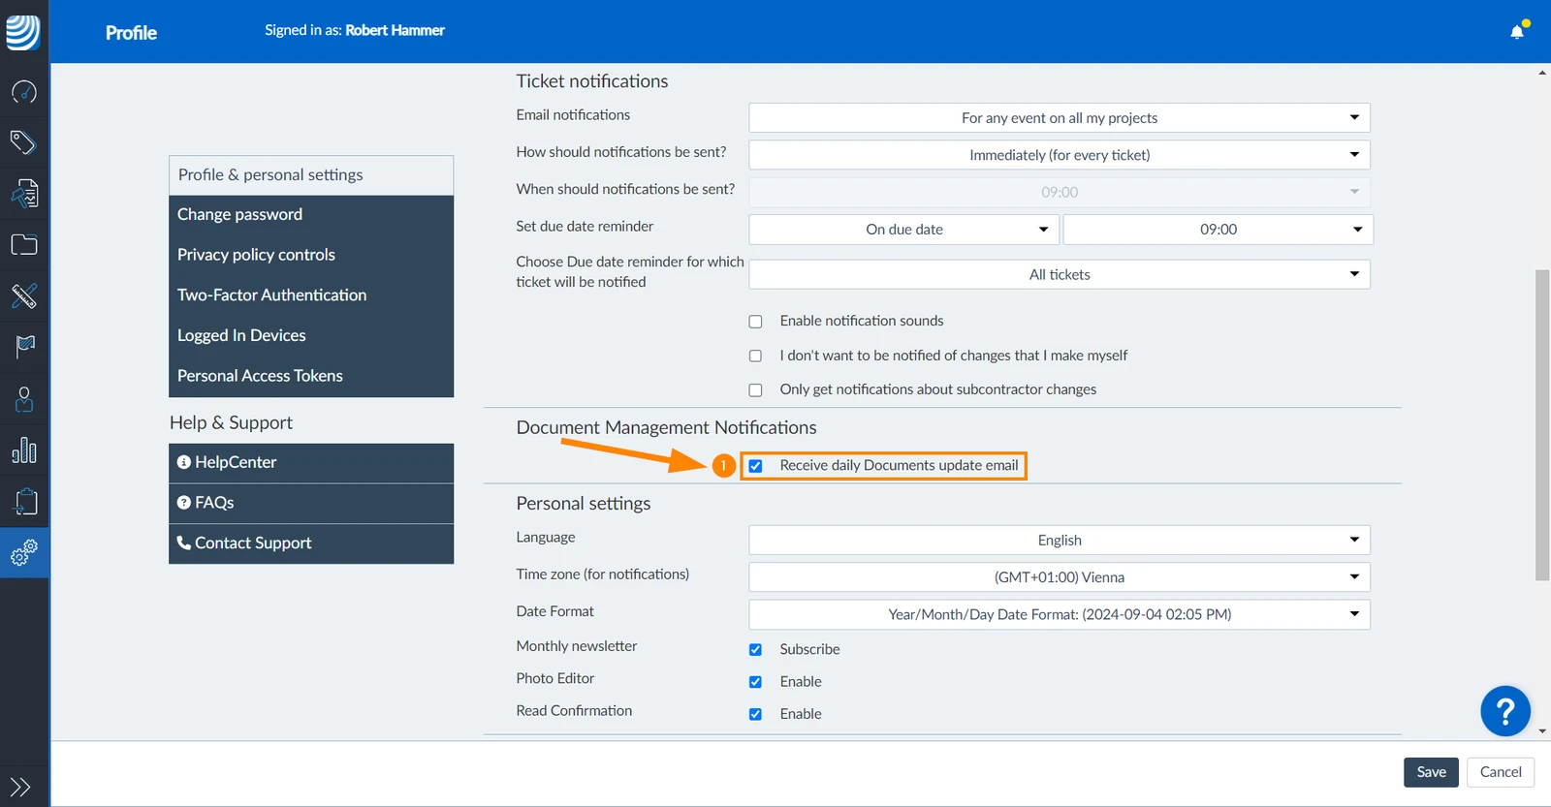
Task: Open the Email notifications dropdown
Action: coord(1060,118)
